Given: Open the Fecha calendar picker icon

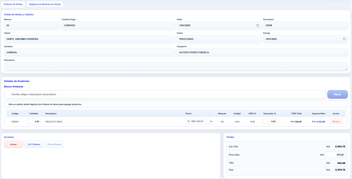Looking at the screenshot, I should coord(258,26).
